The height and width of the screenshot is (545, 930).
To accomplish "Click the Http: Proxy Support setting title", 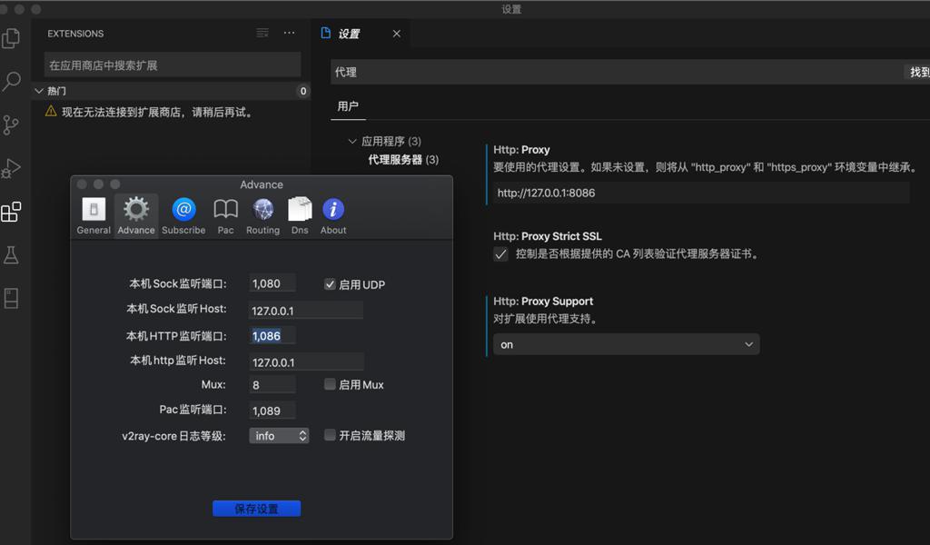I will (x=543, y=302).
